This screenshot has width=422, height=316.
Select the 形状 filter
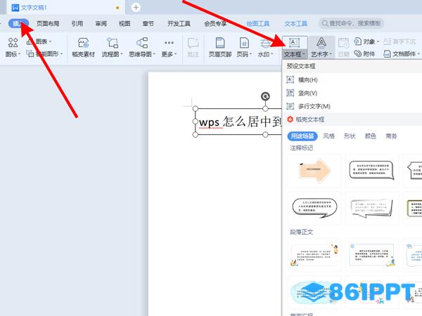coord(350,136)
